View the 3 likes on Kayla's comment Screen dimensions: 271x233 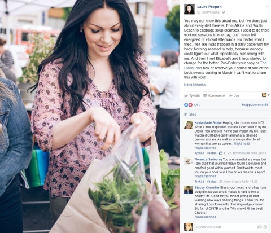(x=222, y=153)
